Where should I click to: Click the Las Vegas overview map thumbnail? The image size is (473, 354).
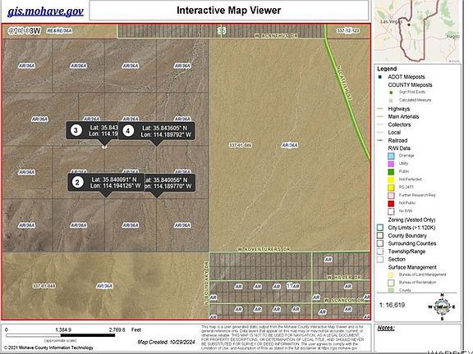[416, 31]
